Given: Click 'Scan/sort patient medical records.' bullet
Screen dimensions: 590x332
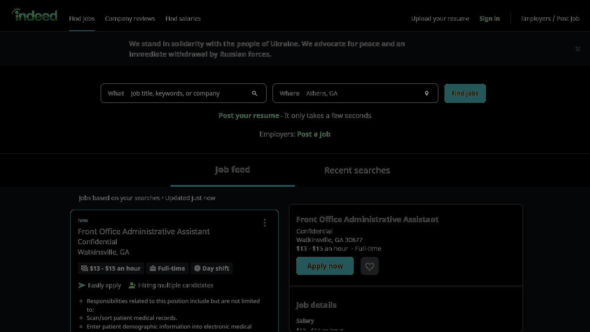Looking at the screenshot, I should [132, 318].
